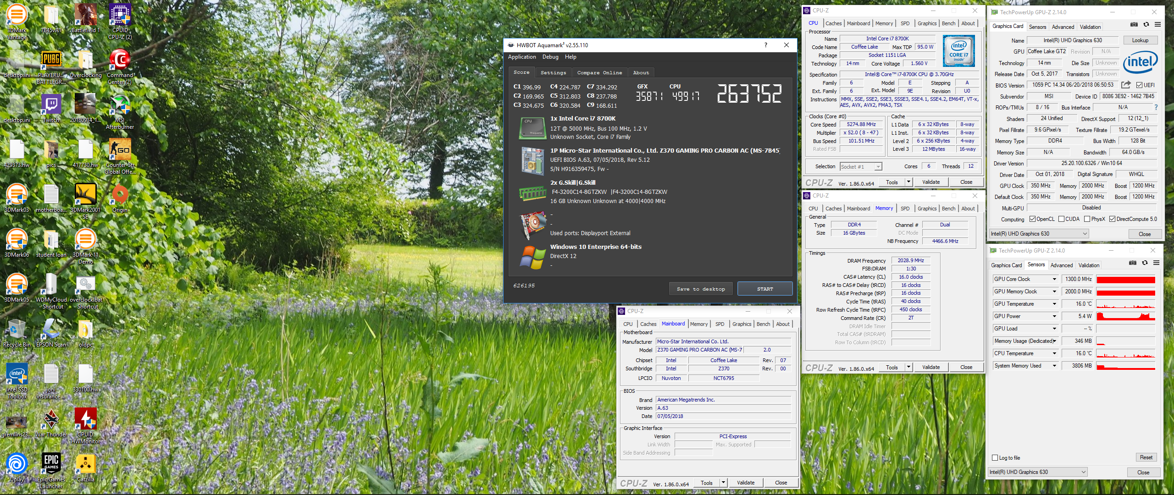The height and width of the screenshot is (495, 1174).
Task: Select Epic Games Launcher desktop icon
Action: tap(51, 471)
